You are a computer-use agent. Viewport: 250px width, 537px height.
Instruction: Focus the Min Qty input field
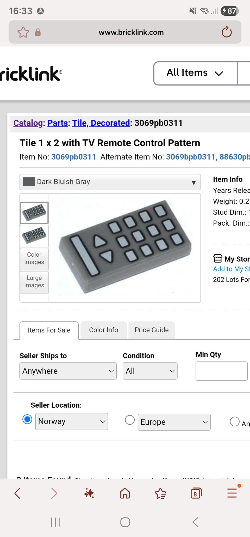pyautogui.click(x=221, y=371)
